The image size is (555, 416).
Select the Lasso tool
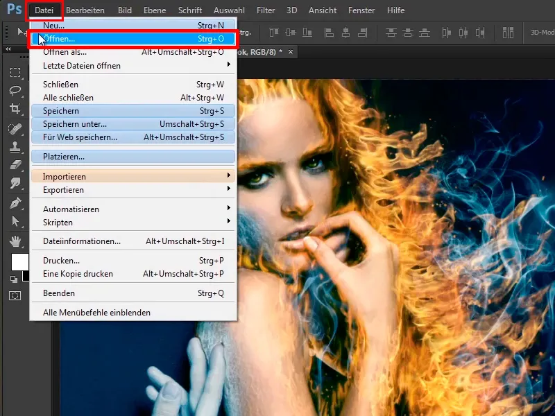tap(15, 90)
